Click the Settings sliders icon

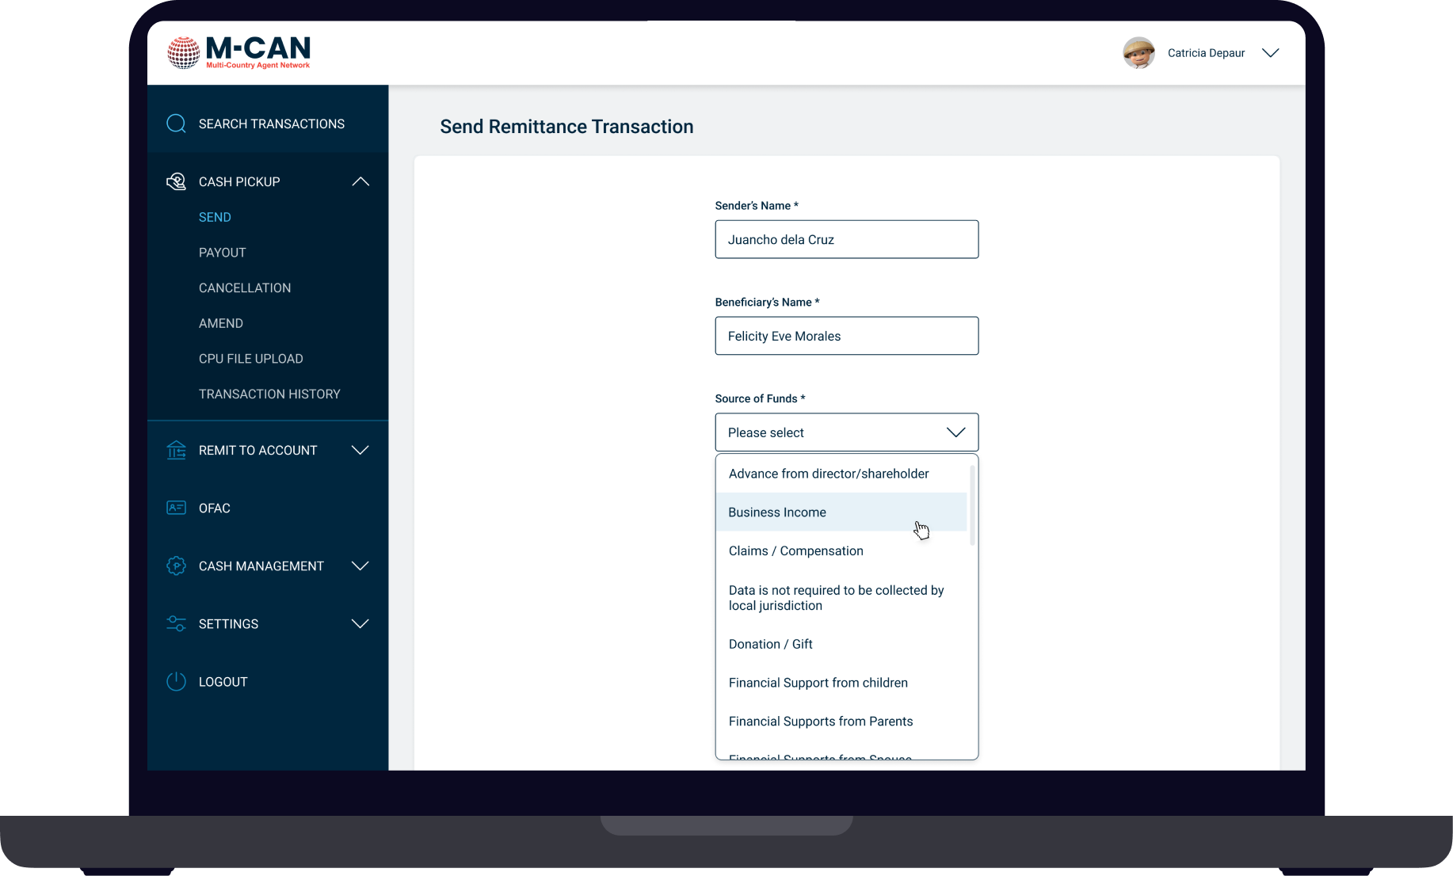(x=176, y=623)
